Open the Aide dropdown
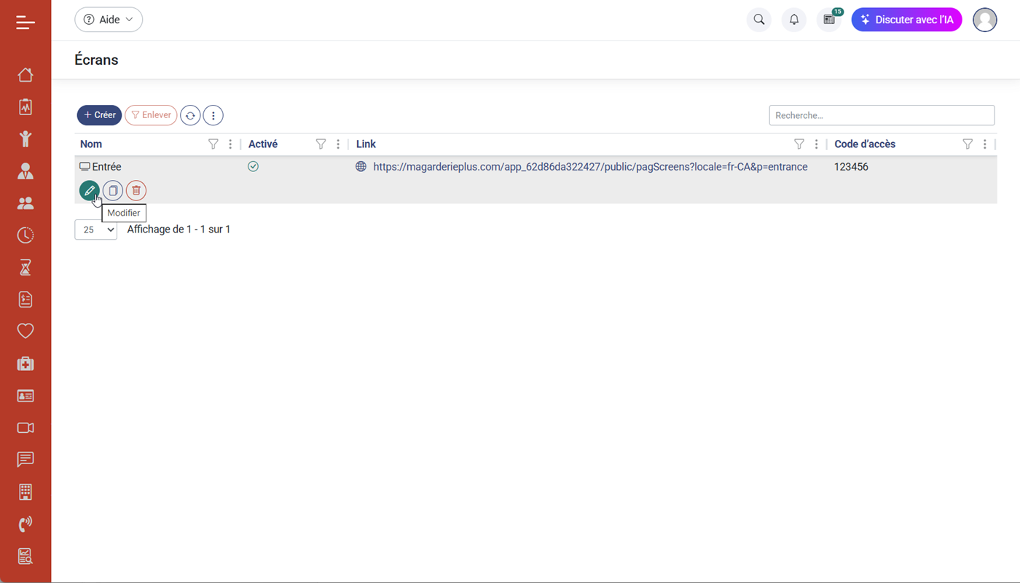Viewport: 1020px width, 583px height. click(x=109, y=20)
